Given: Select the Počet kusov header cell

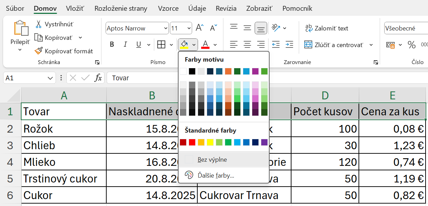Looking at the screenshot, I should click(x=325, y=111).
